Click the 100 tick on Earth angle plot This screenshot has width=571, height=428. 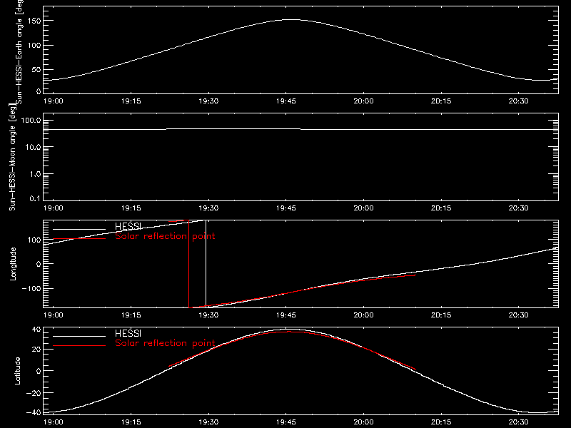tap(34, 46)
